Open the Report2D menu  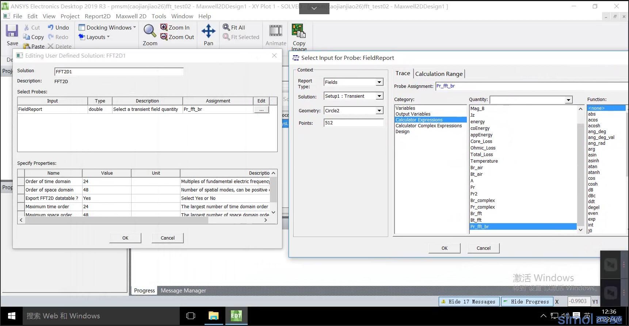pyautogui.click(x=98, y=16)
